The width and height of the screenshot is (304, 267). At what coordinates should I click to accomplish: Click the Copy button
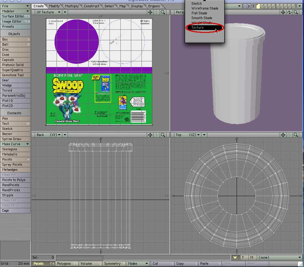click(186, 264)
